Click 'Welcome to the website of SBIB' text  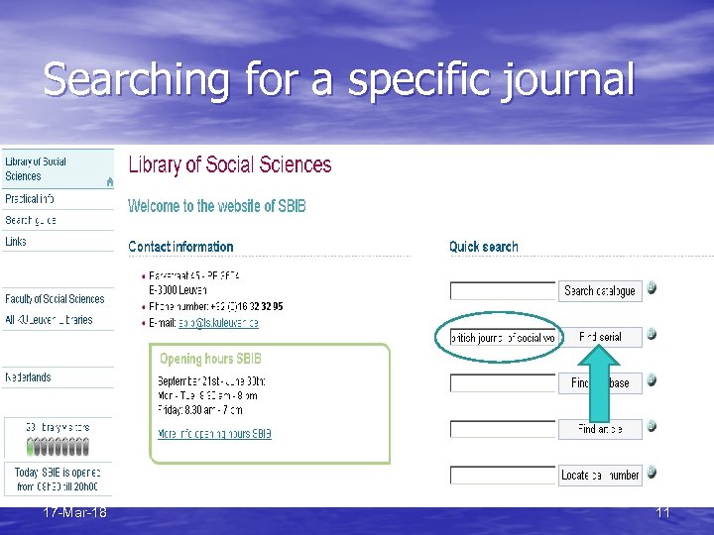pos(217,206)
